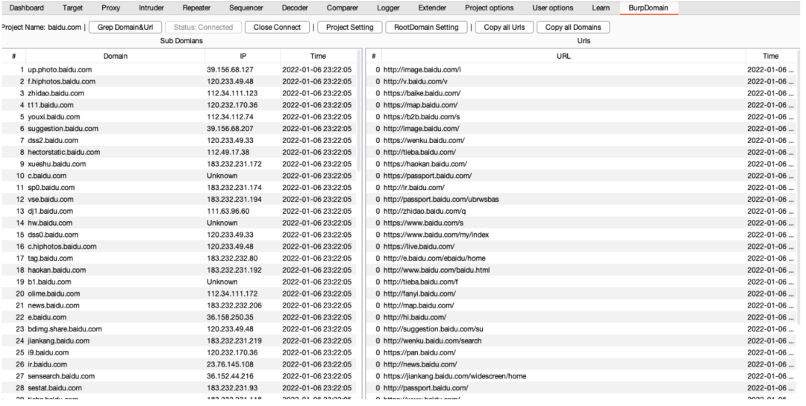Open the Intruder tab

(x=151, y=7)
